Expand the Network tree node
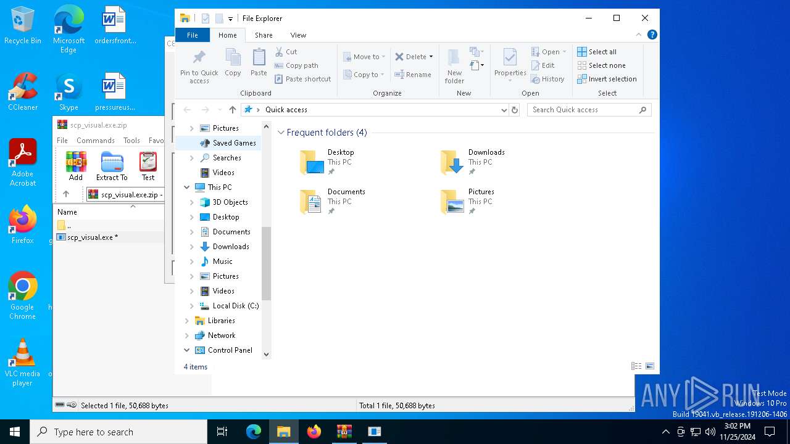This screenshot has width=790, height=444. (186, 335)
